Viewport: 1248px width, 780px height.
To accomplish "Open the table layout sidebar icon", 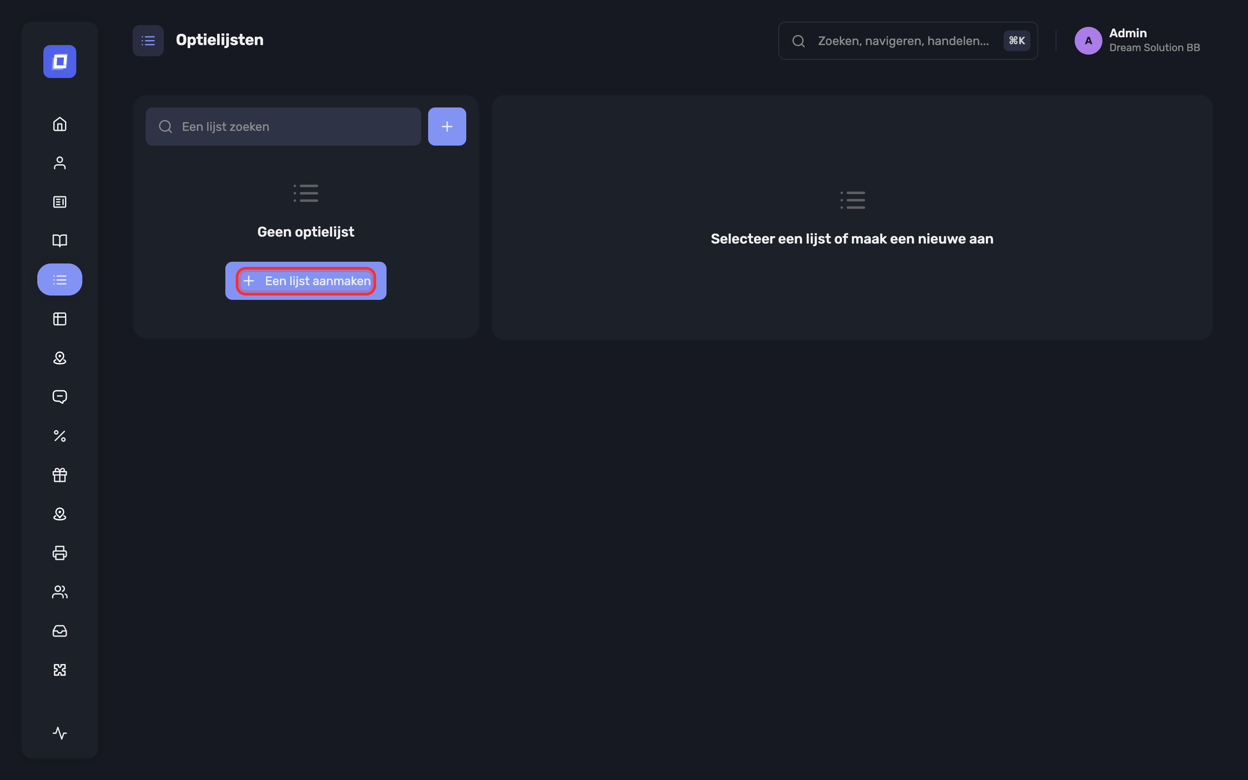I will [x=60, y=319].
